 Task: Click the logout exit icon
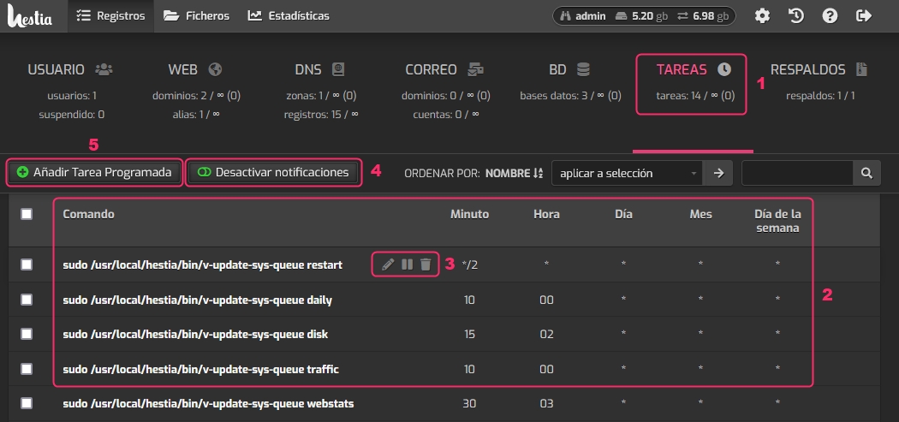tap(864, 15)
